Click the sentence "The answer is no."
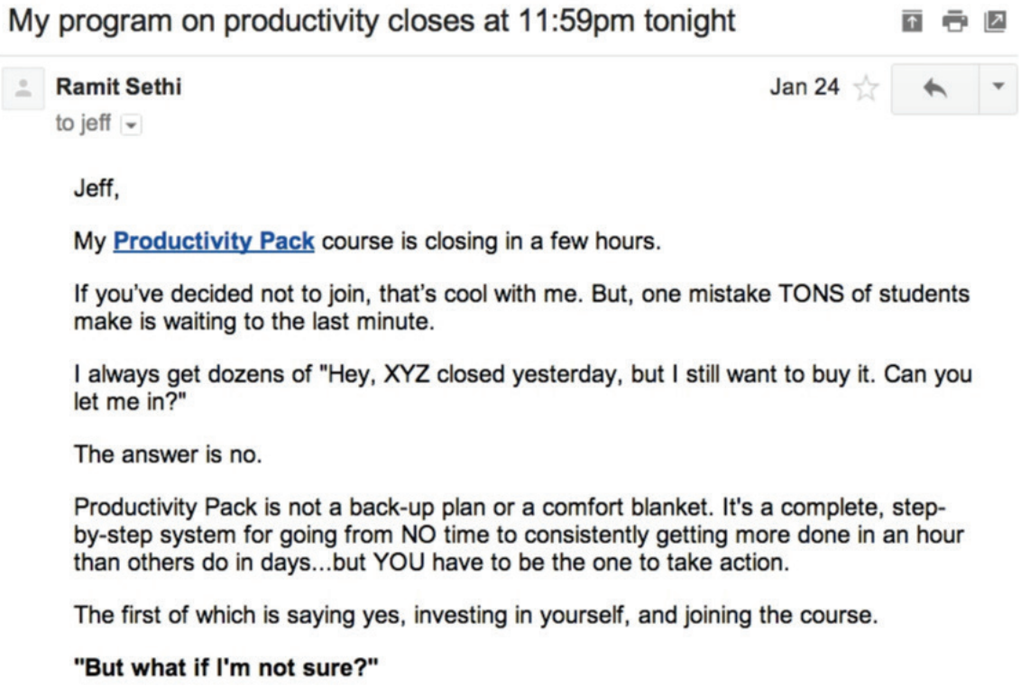1030x687 pixels. tap(168, 455)
